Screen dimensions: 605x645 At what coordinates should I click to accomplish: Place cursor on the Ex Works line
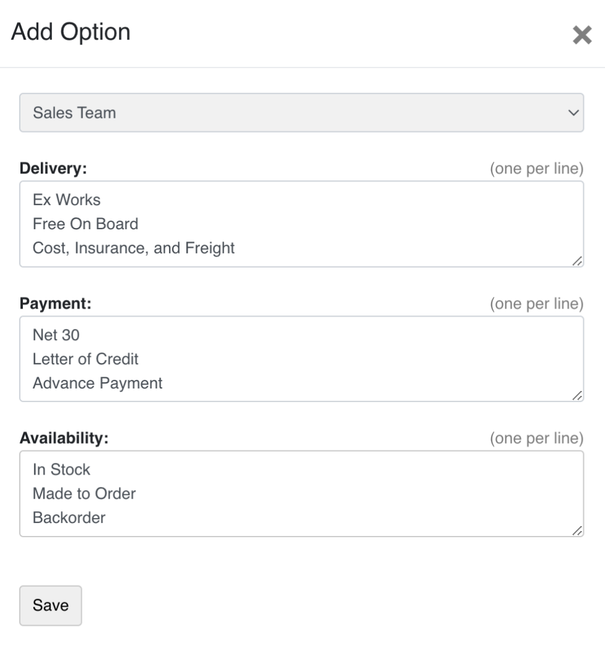click(x=67, y=200)
